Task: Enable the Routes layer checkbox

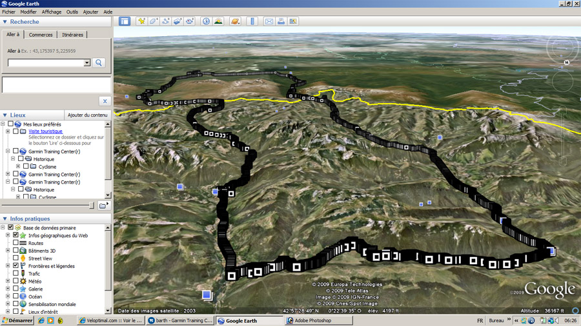Action: pyautogui.click(x=16, y=243)
